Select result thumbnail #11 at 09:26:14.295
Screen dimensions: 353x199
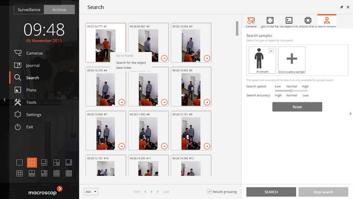pyautogui.click(x=148, y=165)
